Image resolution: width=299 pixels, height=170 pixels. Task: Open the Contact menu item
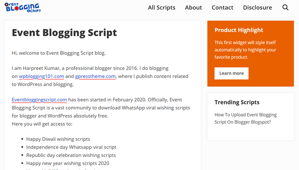point(223,7)
